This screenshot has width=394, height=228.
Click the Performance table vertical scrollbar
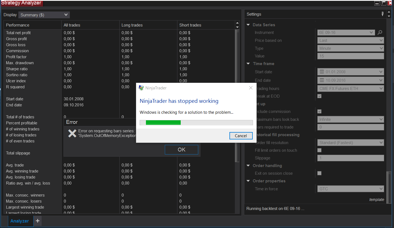(237, 96)
